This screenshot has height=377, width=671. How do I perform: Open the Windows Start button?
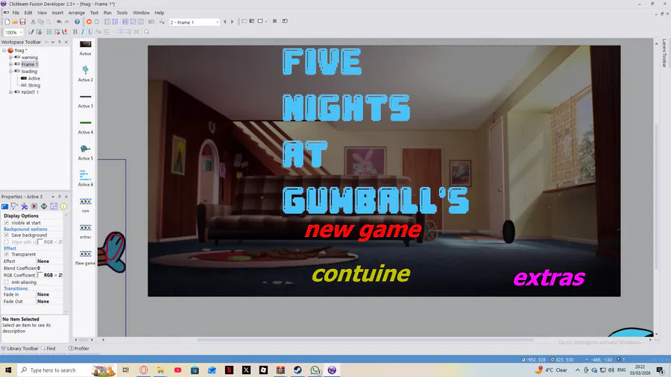point(8,370)
